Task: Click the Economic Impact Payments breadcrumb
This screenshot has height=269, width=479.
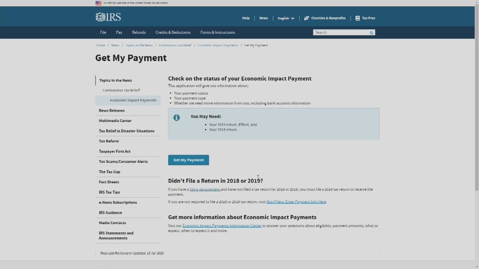Action: (218, 45)
